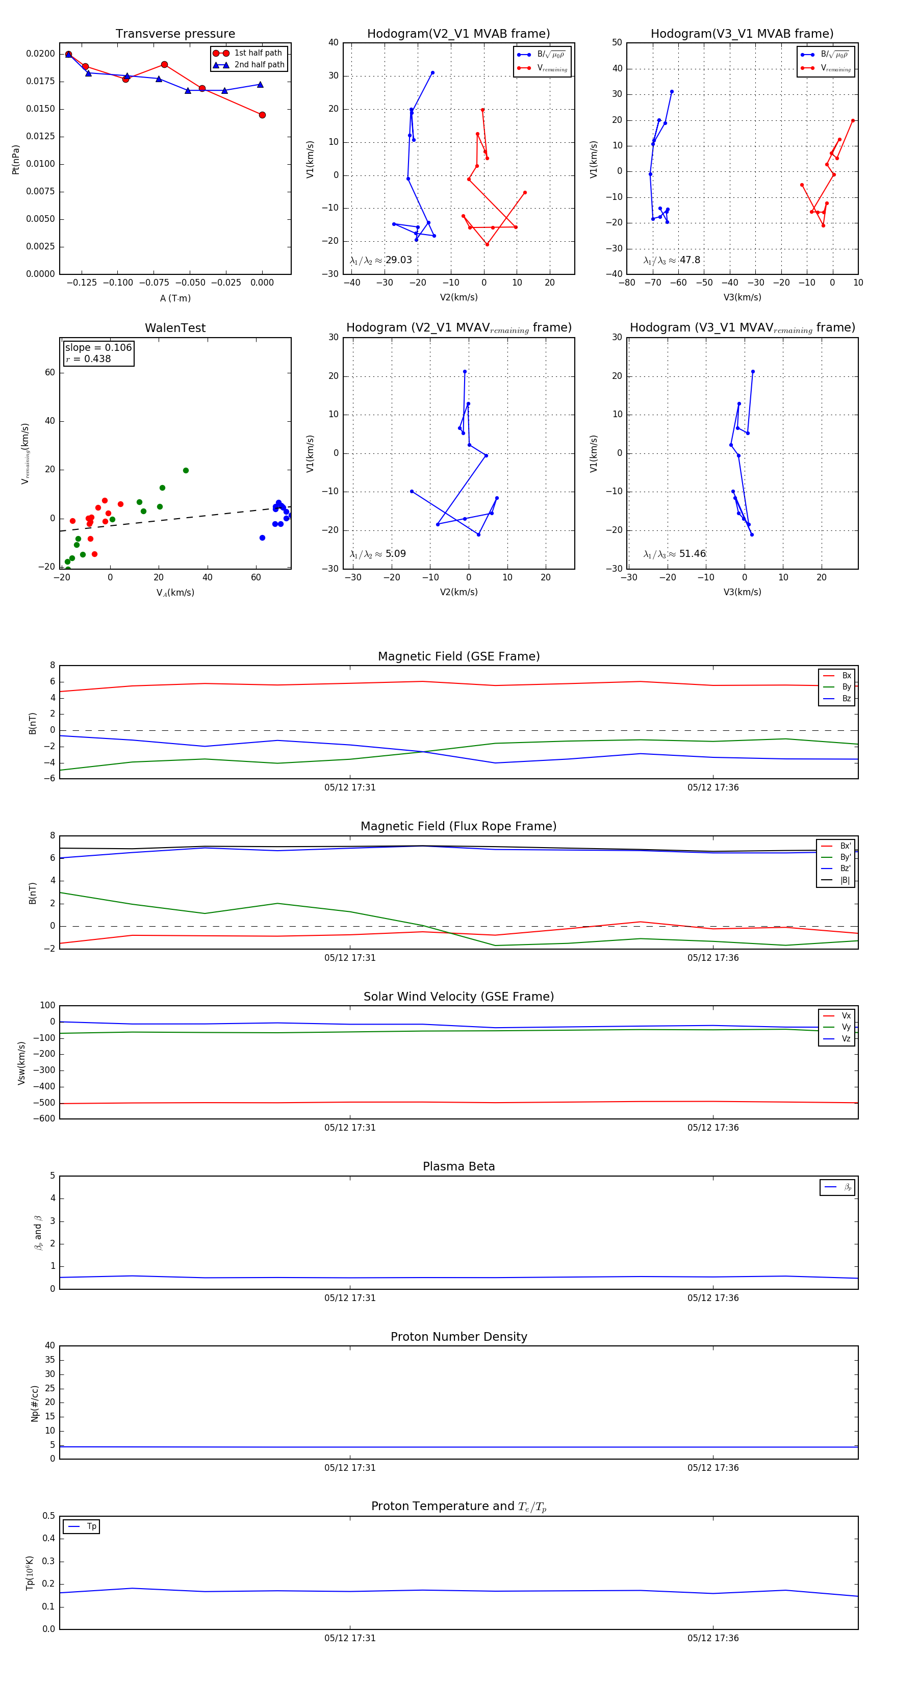Click '05/12 17:36' tick under Plasma Beta plot
This screenshot has height=1683, width=918.
click(713, 1298)
